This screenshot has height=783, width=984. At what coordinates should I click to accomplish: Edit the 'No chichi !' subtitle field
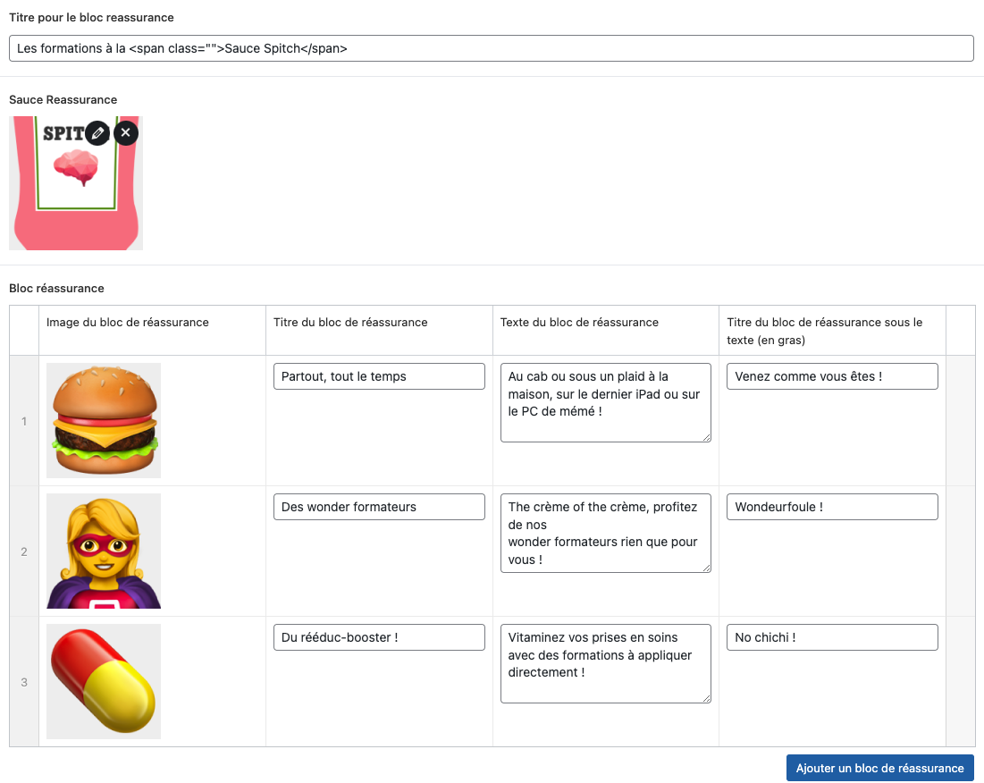(x=832, y=637)
